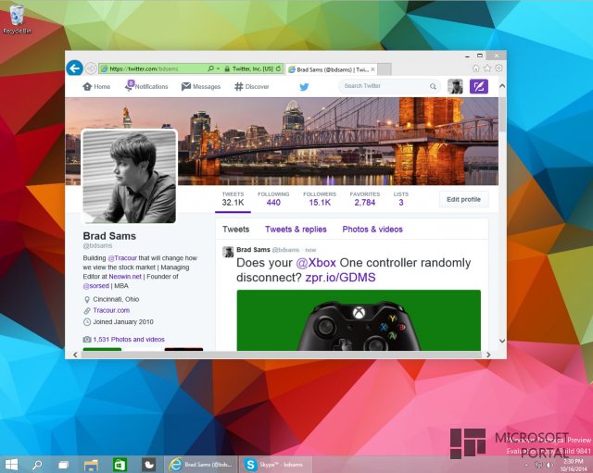
Task: Open 1,531 Photos and videos link
Action: tap(129, 340)
